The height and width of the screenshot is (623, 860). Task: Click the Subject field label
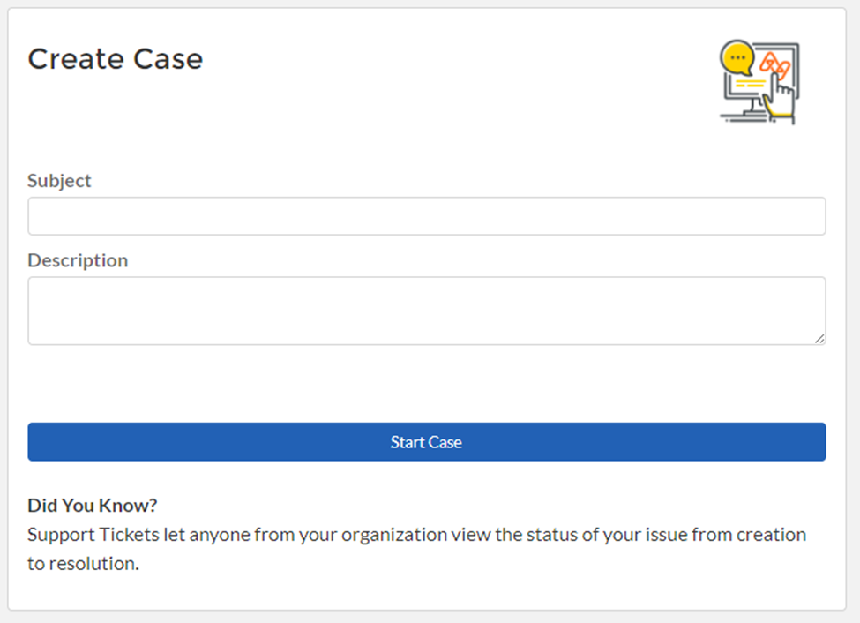click(x=59, y=181)
